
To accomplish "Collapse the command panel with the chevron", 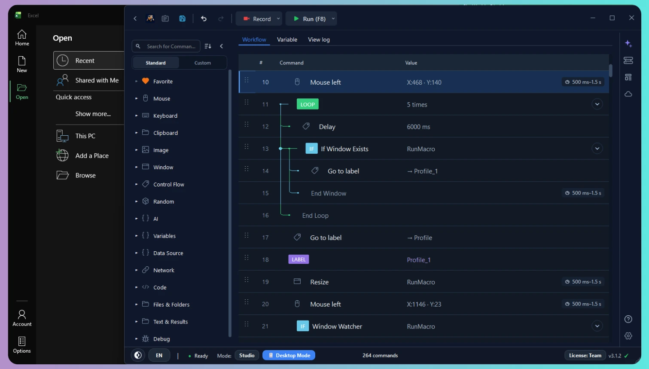I will click(222, 46).
